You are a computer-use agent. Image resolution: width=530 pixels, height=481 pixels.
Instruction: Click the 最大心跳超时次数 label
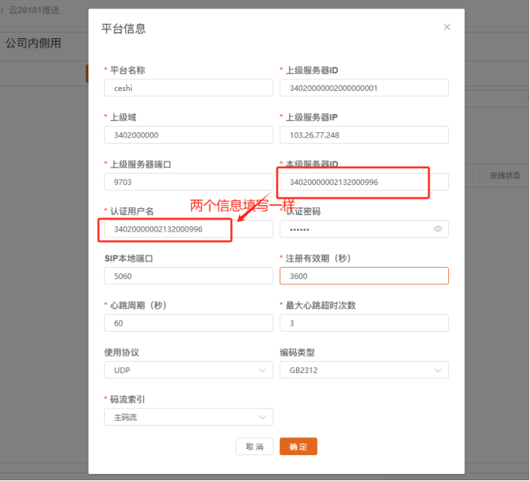(x=320, y=305)
